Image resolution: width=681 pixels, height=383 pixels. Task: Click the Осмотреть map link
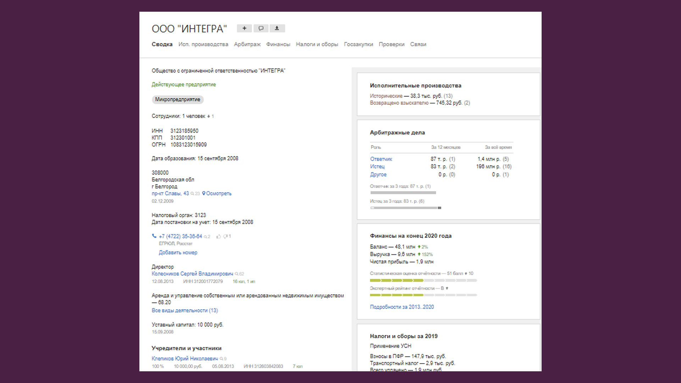coord(217,194)
